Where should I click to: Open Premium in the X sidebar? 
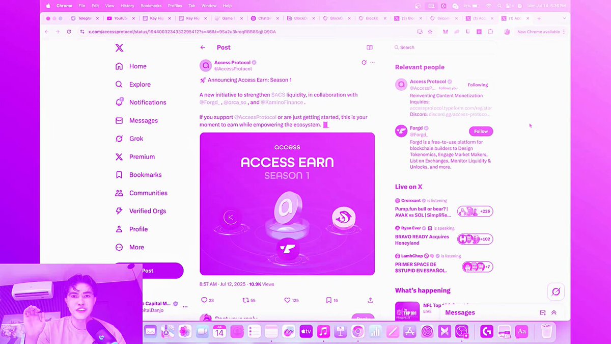click(x=135, y=157)
